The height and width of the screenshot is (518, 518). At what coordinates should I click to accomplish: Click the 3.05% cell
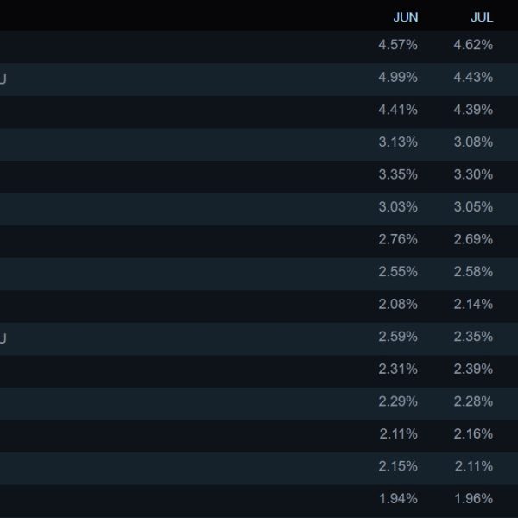pos(473,206)
